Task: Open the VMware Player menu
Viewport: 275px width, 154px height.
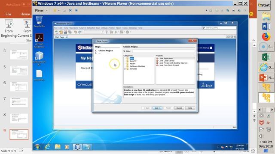Action: point(41,10)
